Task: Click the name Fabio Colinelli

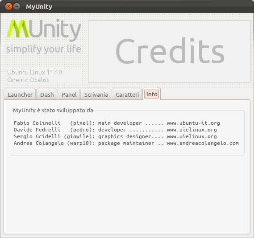Action: coord(37,123)
